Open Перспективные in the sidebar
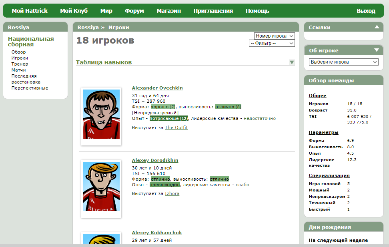389x247 pixels. 30,88
